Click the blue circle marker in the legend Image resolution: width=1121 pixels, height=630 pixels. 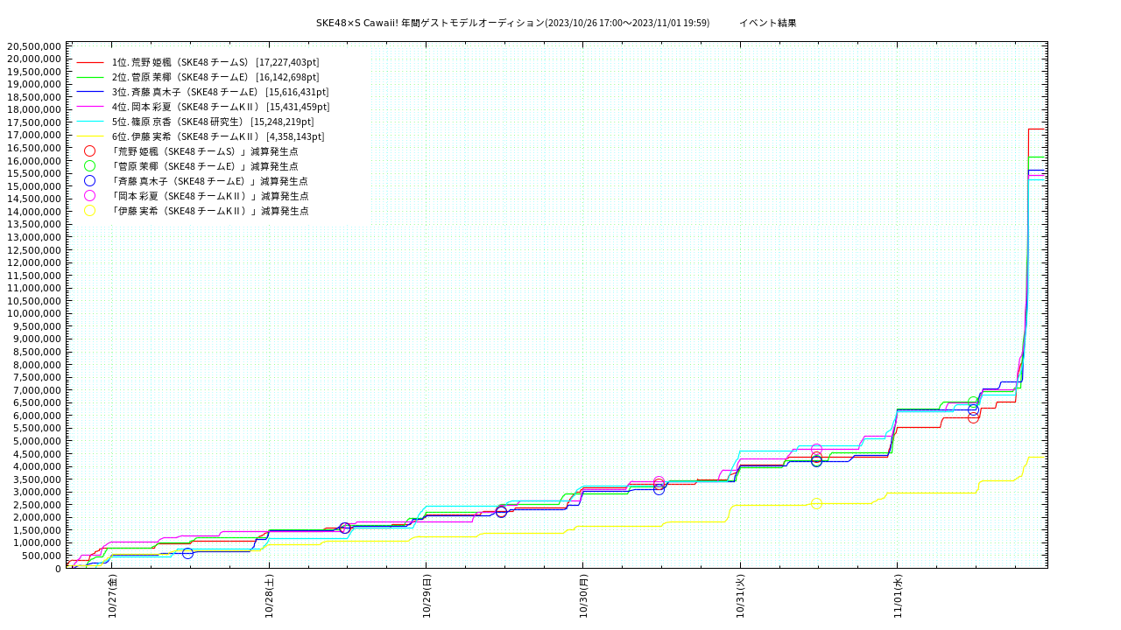pyautogui.click(x=89, y=181)
